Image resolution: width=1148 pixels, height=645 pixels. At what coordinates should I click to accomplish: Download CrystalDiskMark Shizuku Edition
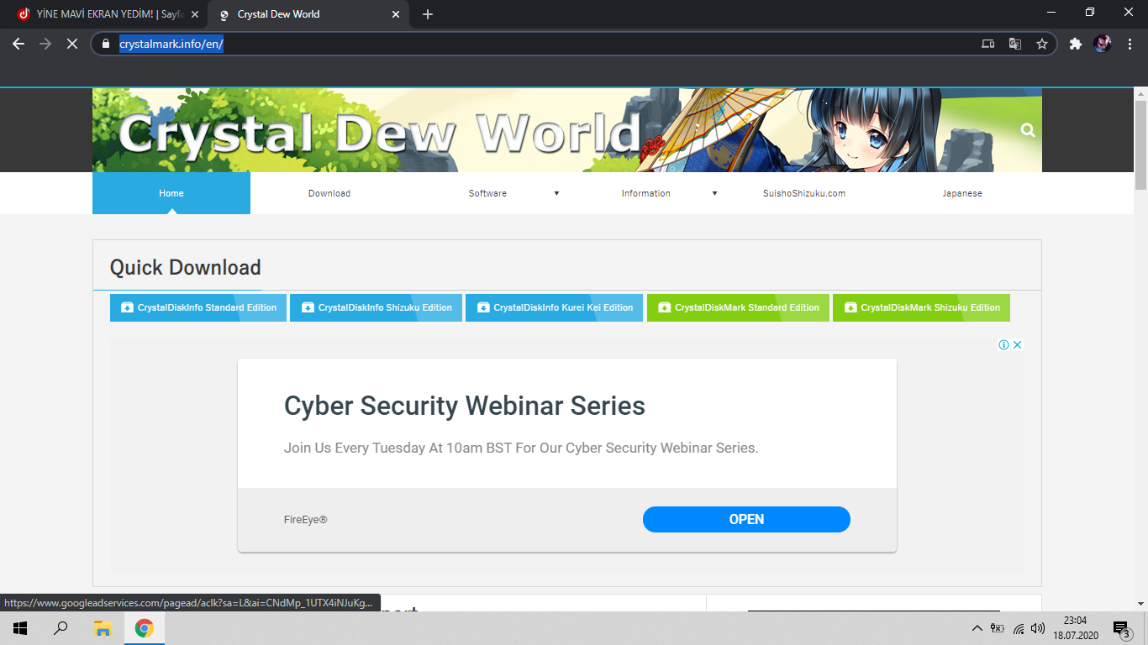click(x=922, y=307)
